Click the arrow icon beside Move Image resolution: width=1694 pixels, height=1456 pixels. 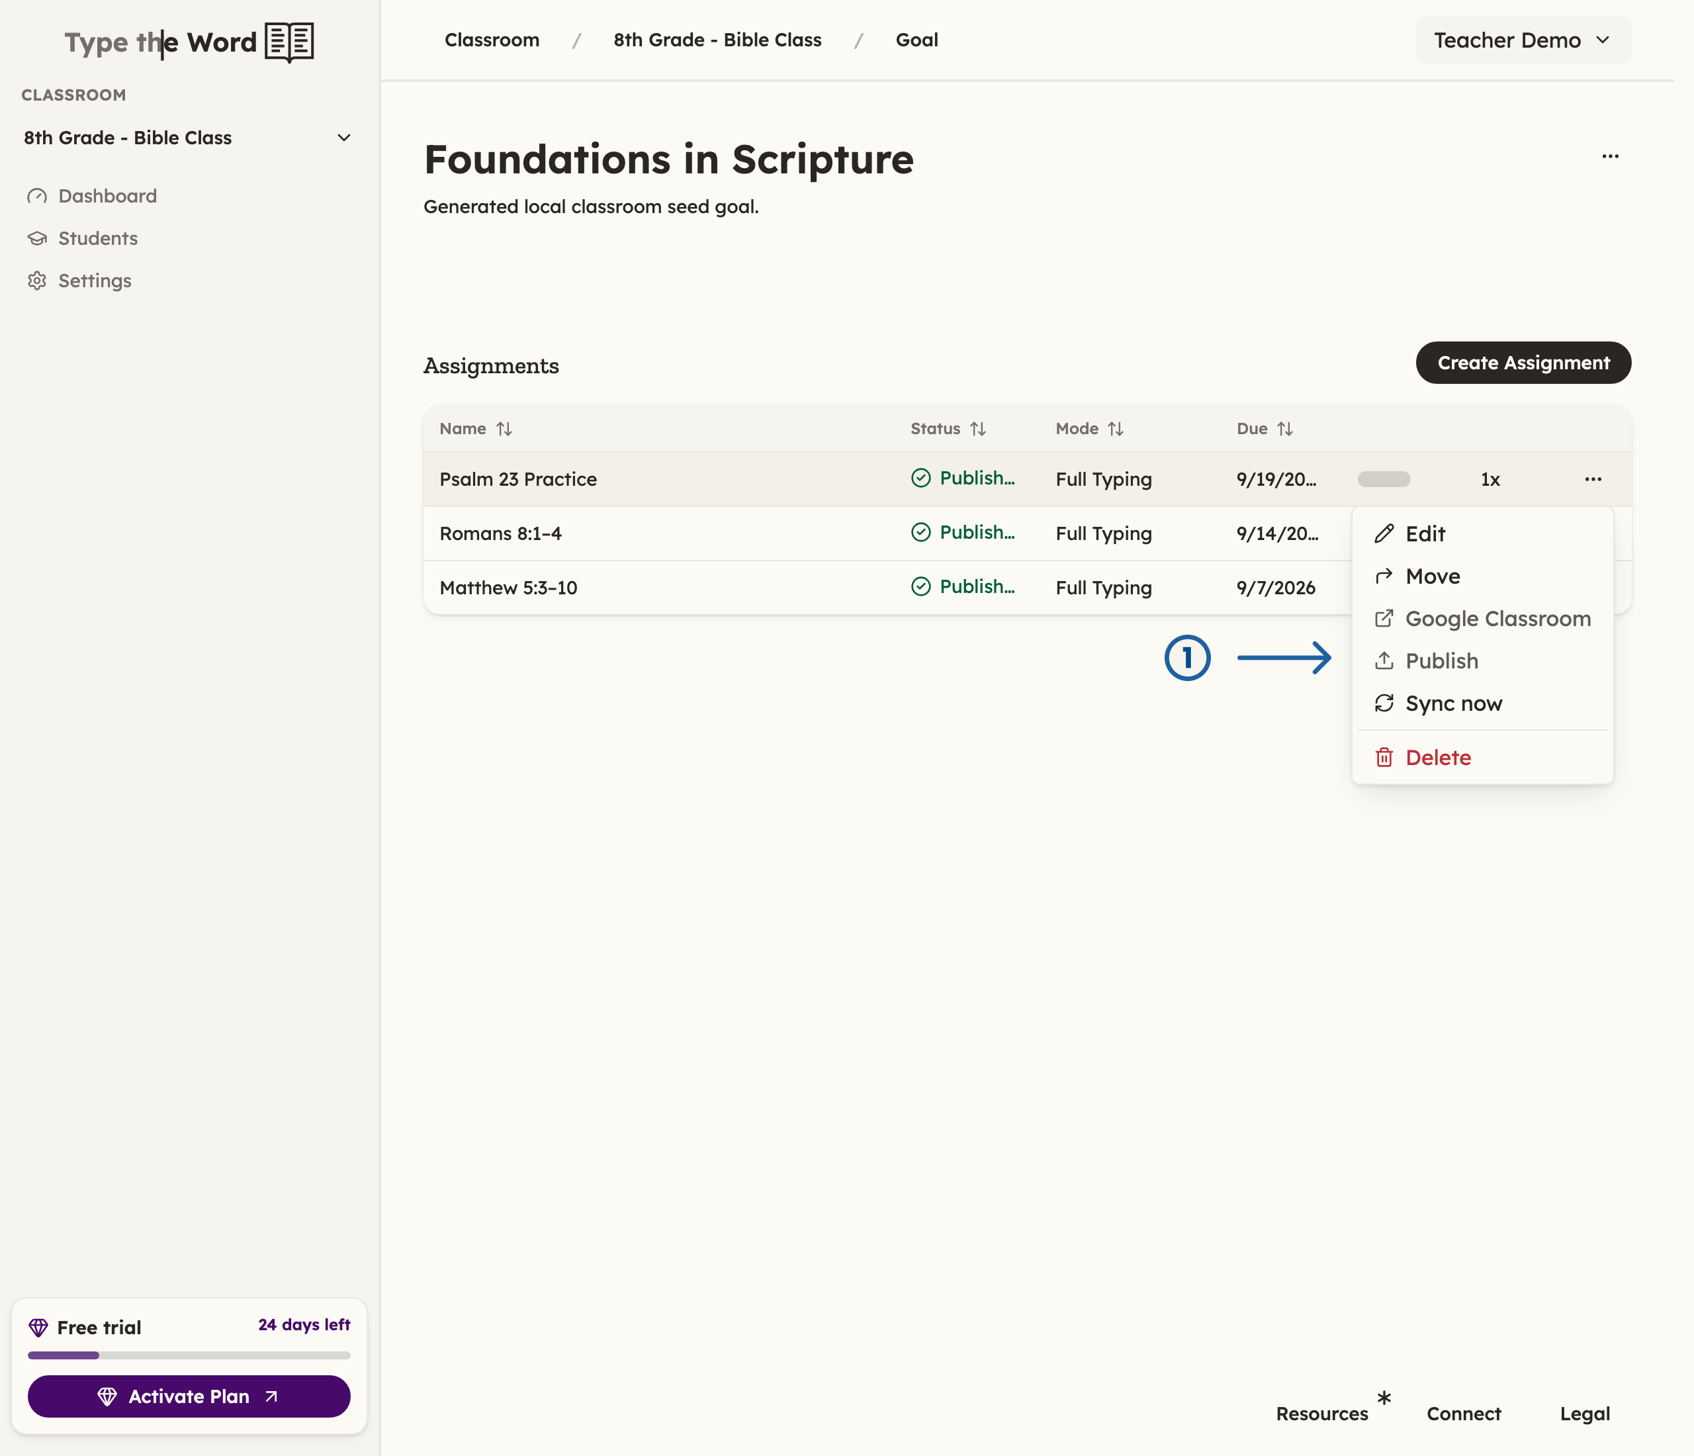pyautogui.click(x=1384, y=576)
